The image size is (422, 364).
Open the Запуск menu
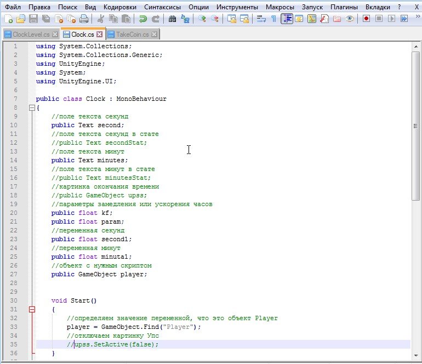[x=312, y=7]
